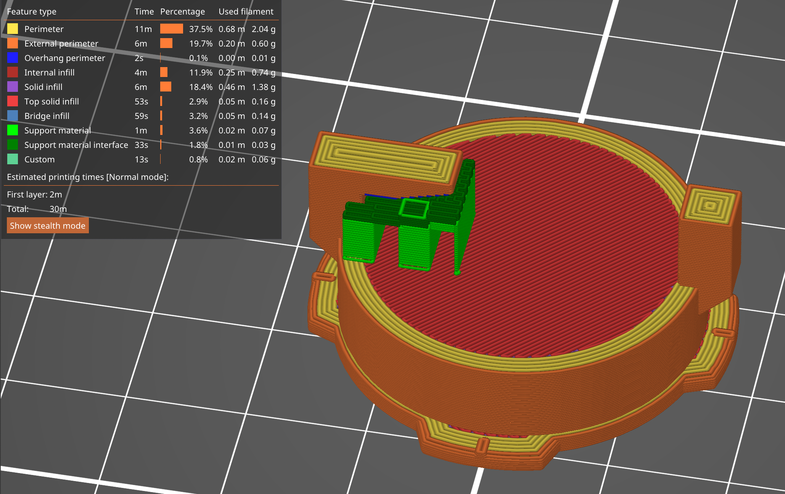The image size is (785, 494).
Task: Toggle the dark green Support material interface swatch
Action: 13,145
